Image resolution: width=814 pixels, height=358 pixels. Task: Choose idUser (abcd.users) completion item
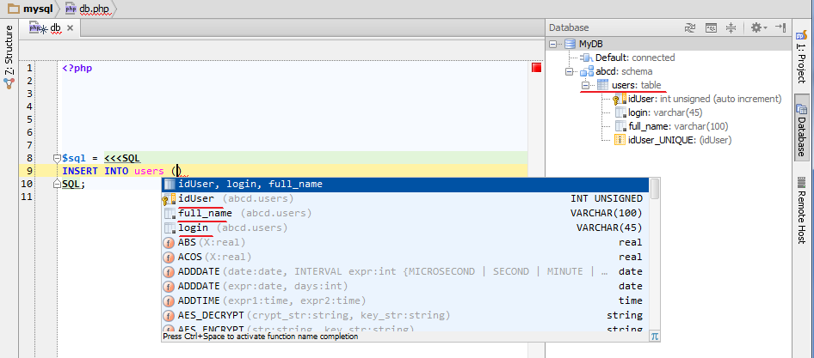click(405, 198)
